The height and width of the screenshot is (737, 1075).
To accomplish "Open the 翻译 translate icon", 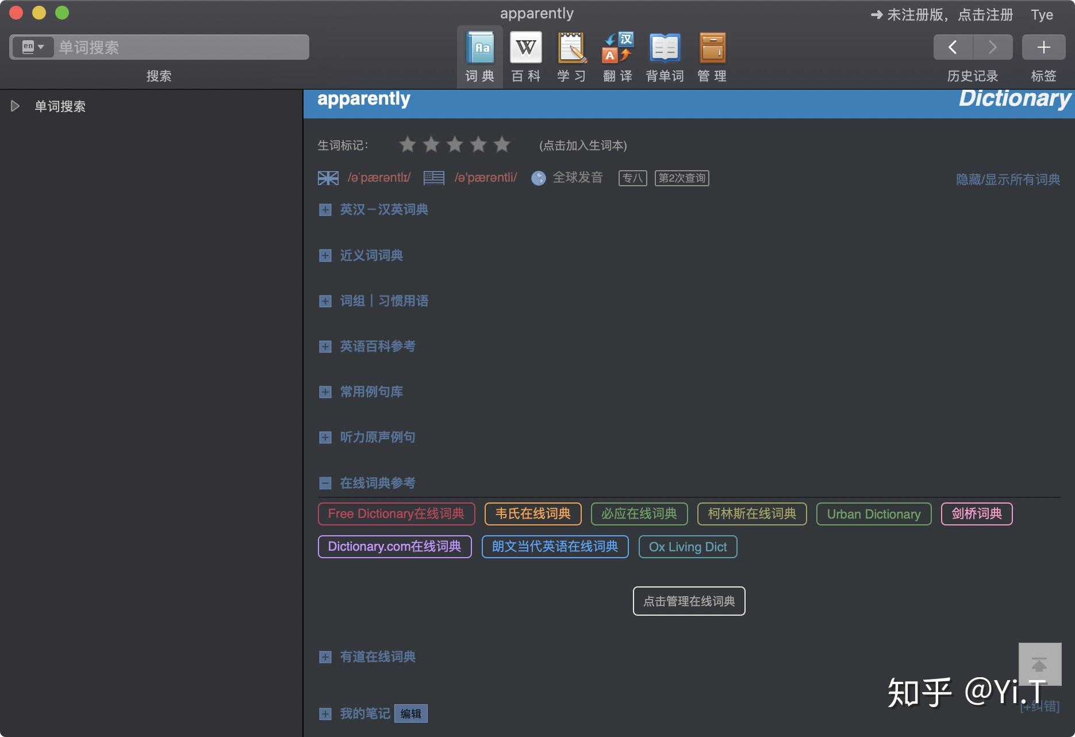I will [x=618, y=48].
